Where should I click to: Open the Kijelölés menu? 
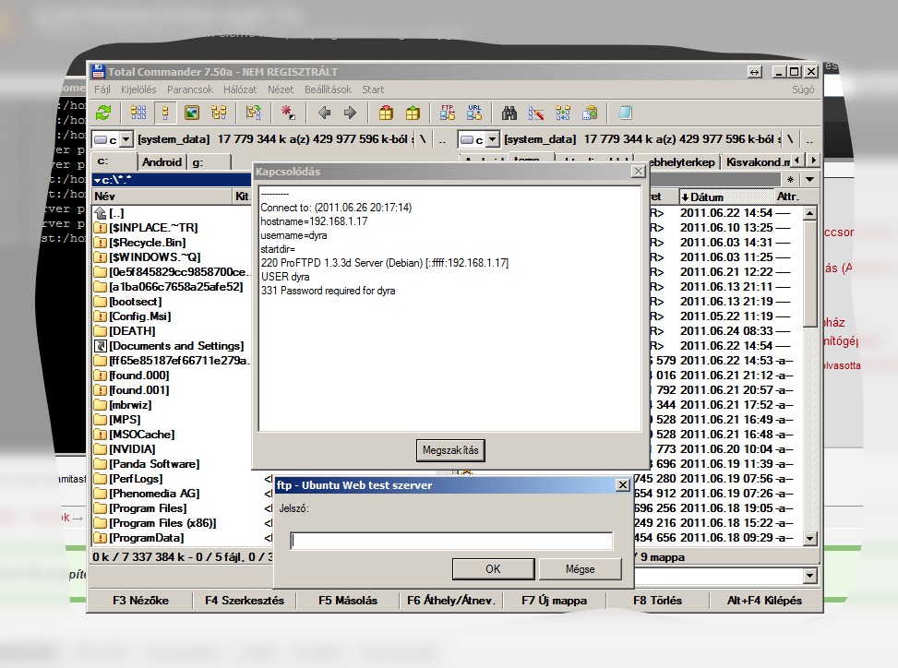[x=138, y=89]
